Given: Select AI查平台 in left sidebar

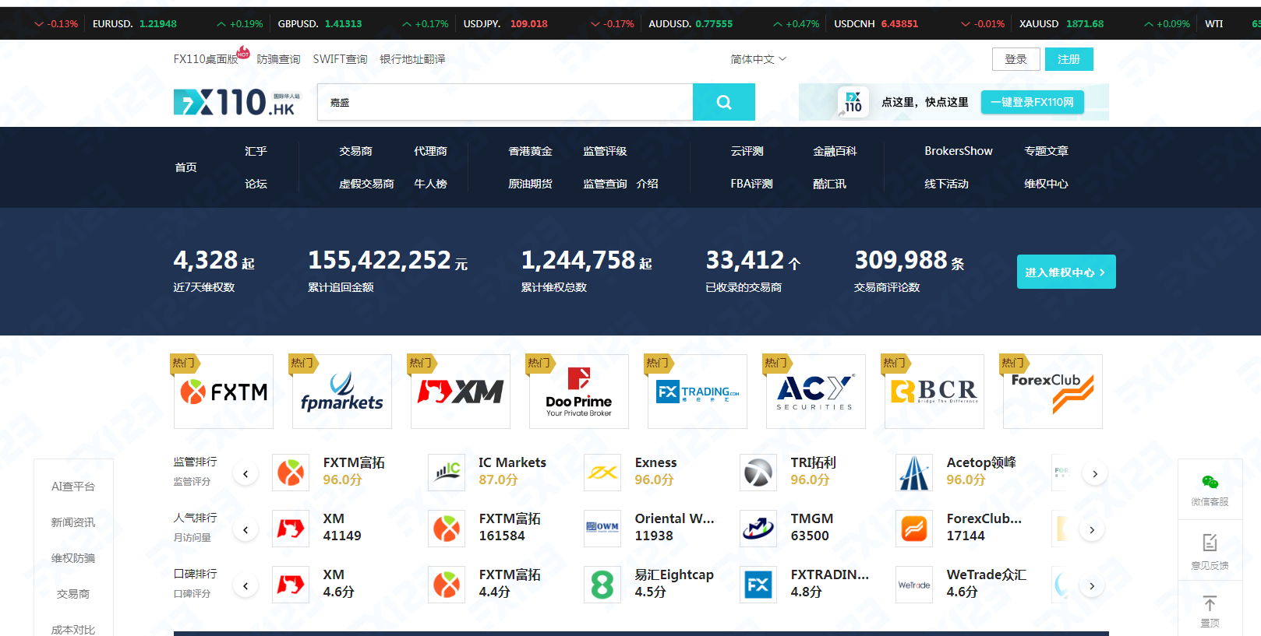Looking at the screenshot, I should pyautogui.click(x=73, y=487).
